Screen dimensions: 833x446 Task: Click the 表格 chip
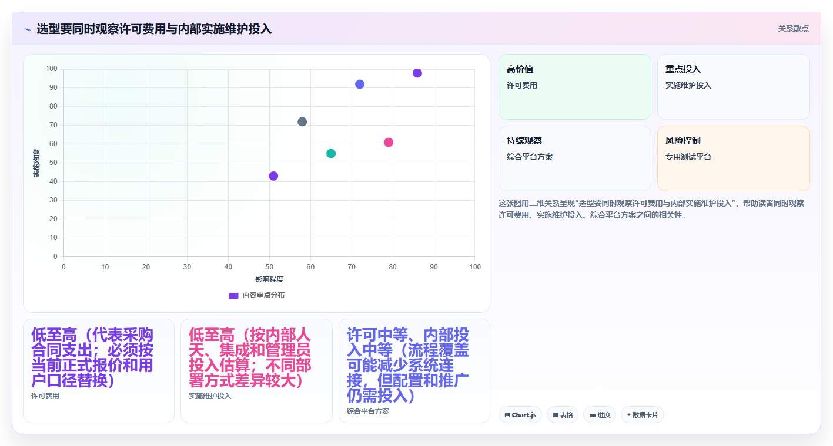tap(563, 415)
